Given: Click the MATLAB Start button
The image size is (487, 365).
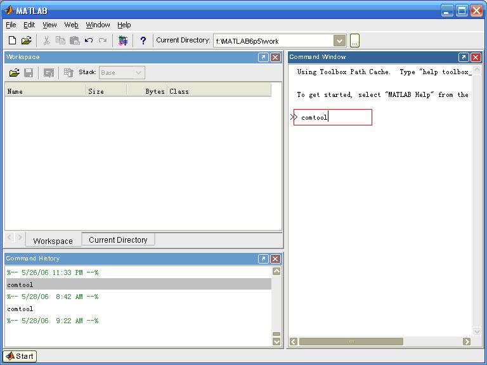Looking at the screenshot, I should (x=20, y=356).
